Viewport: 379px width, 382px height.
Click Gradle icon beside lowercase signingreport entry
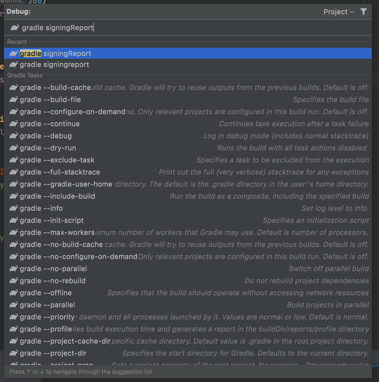[14, 64]
